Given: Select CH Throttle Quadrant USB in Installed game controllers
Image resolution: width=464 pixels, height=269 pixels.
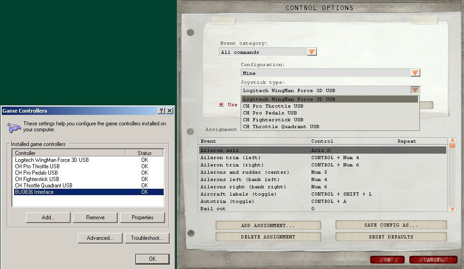Looking at the screenshot, I should (88, 186).
